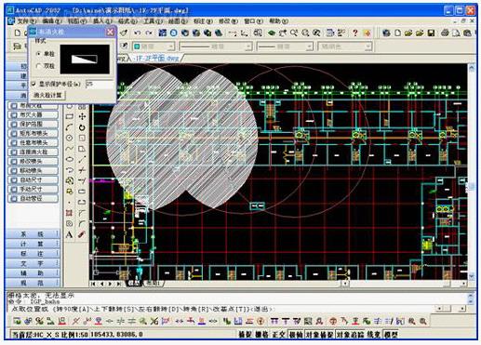This screenshot has width=481, height=345.
Task: Choose the multiline Text tool (A icon)
Action: (x=69, y=234)
